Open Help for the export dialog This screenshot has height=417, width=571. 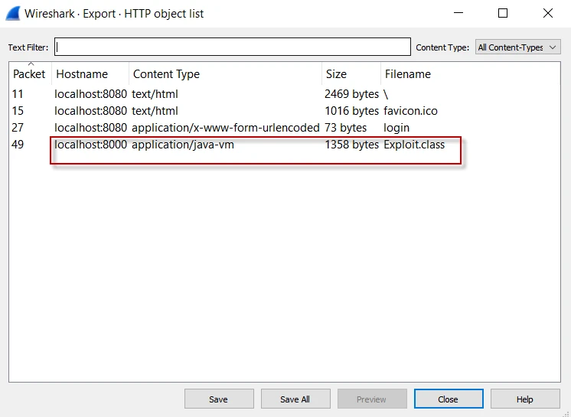click(524, 399)
